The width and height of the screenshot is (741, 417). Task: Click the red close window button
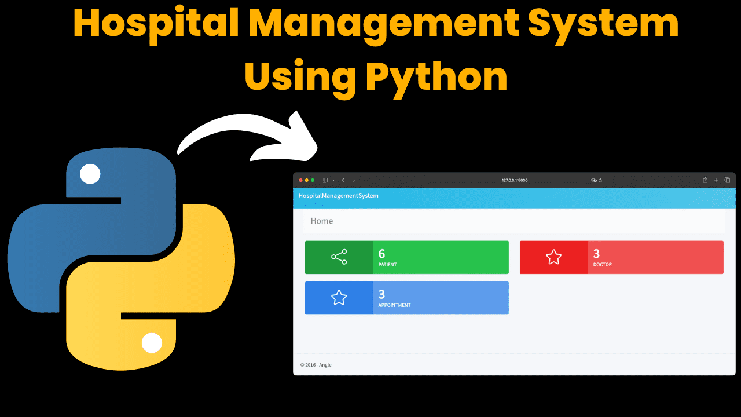(x=300, y=180)
